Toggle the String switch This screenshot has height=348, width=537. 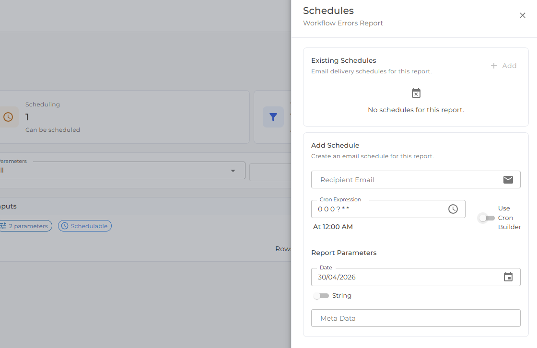click(x=321, y=296)
